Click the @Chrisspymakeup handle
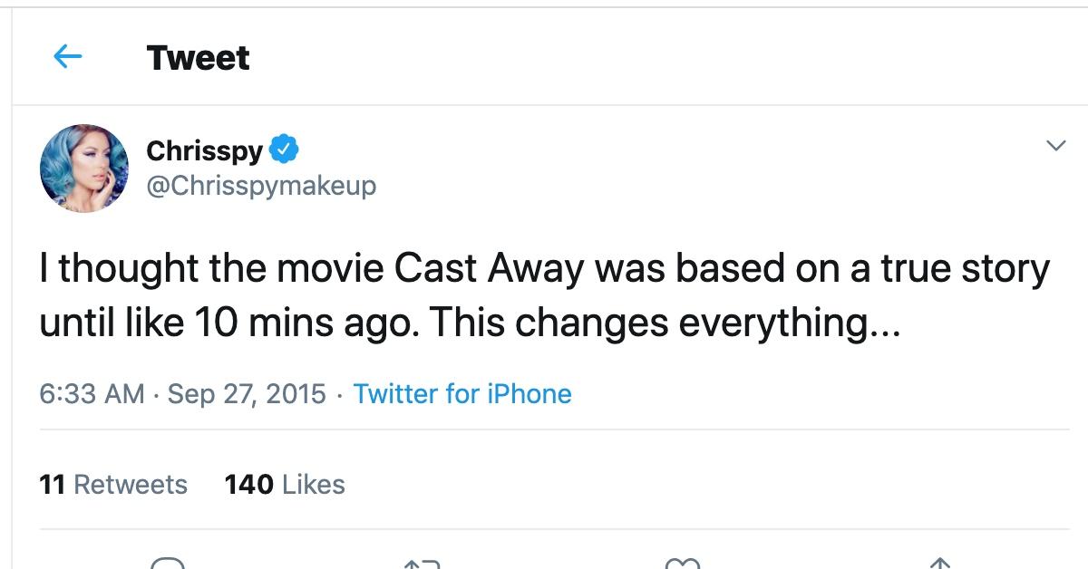The height and width of the screenshot is (569, 1088). (x=261, y=186)
